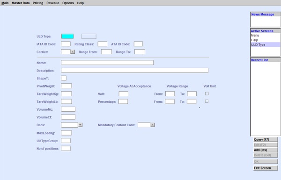Image resolution: width=281 pixels, height=180 pixels.
Task: Click the Add (Ins) button
Action: coord(266,150)
